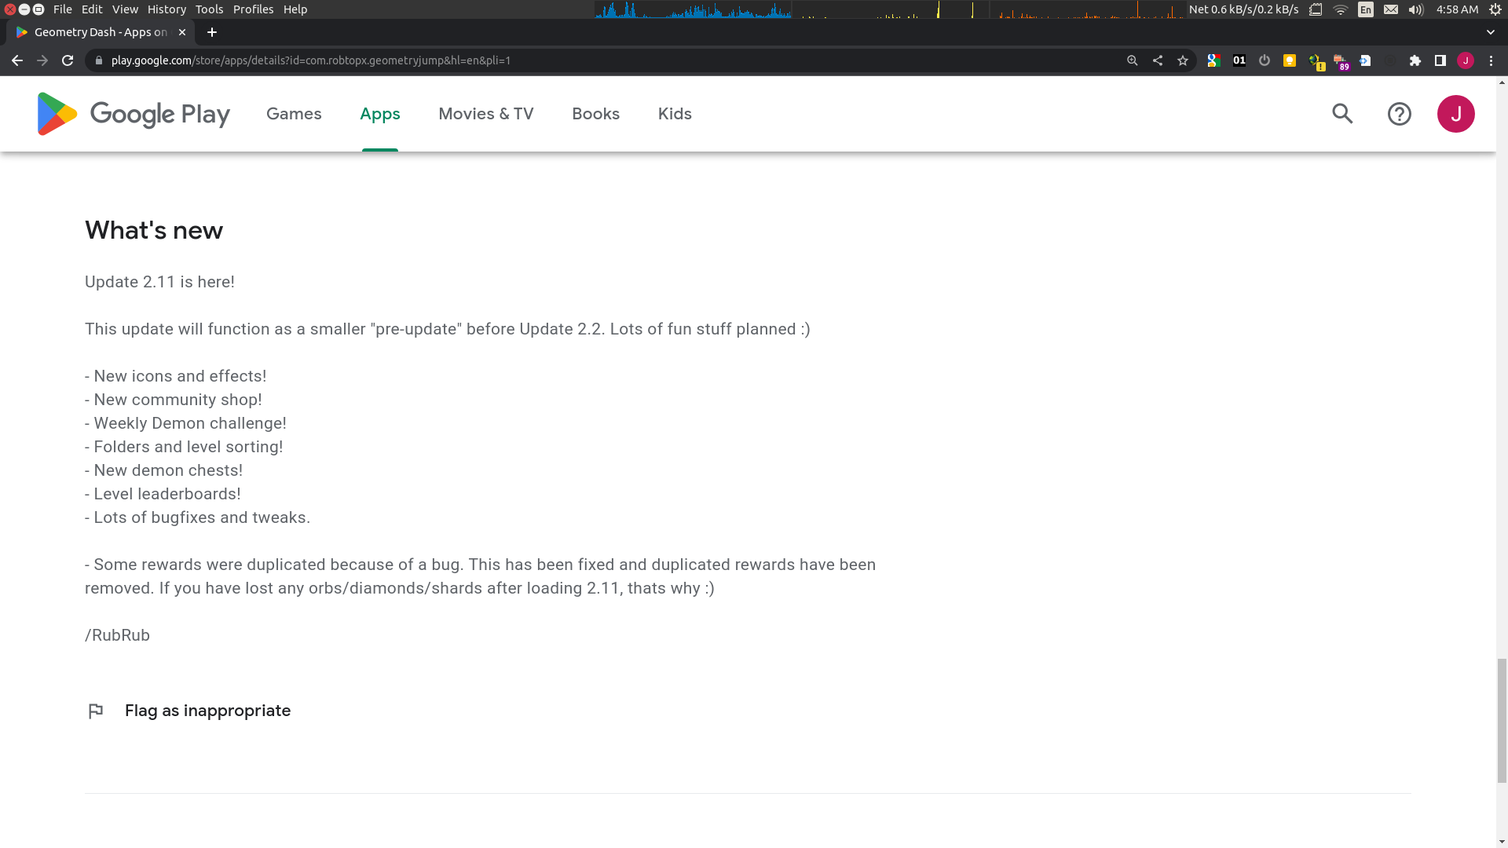Click the scrollbar up arrow

(1502, 82)
